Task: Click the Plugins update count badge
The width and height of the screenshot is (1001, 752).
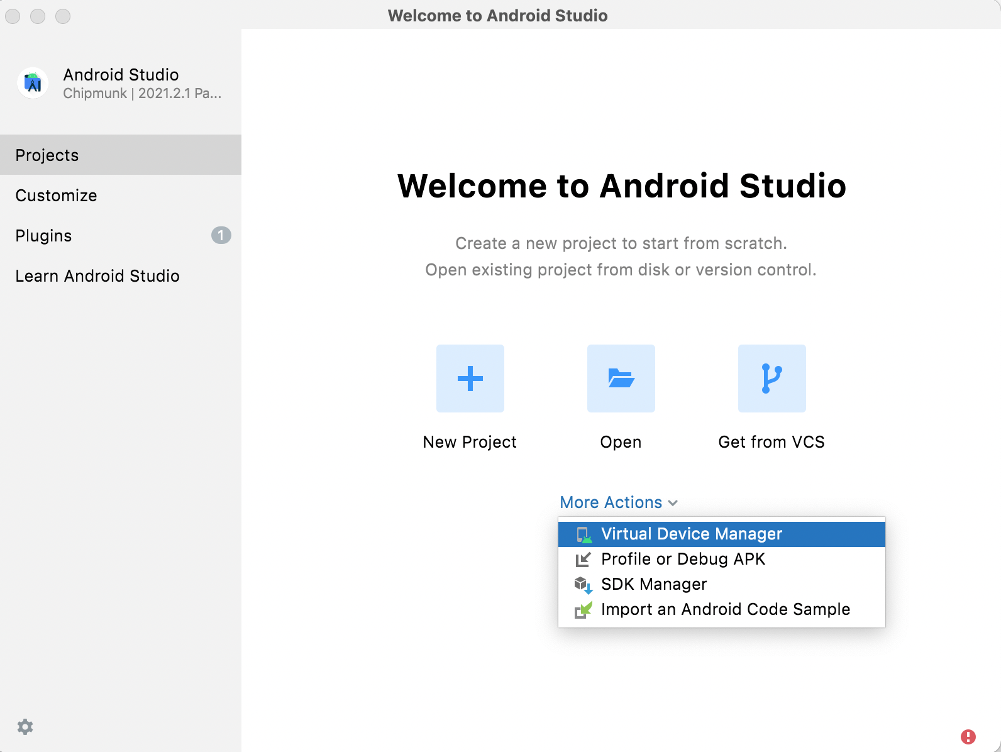Action: coord(221,235)
